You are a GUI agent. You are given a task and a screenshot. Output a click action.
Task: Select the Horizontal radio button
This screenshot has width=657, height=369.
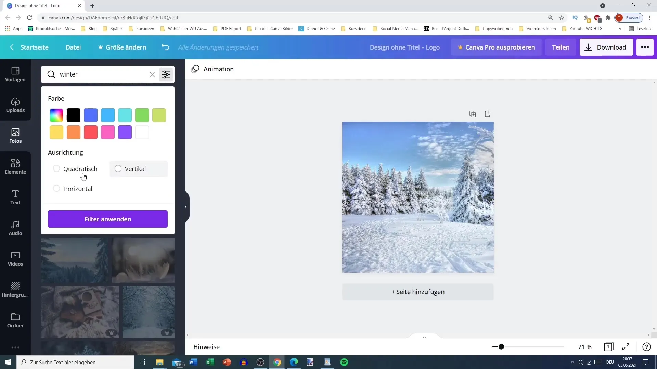pyautogui.click(x=56, y=188)
